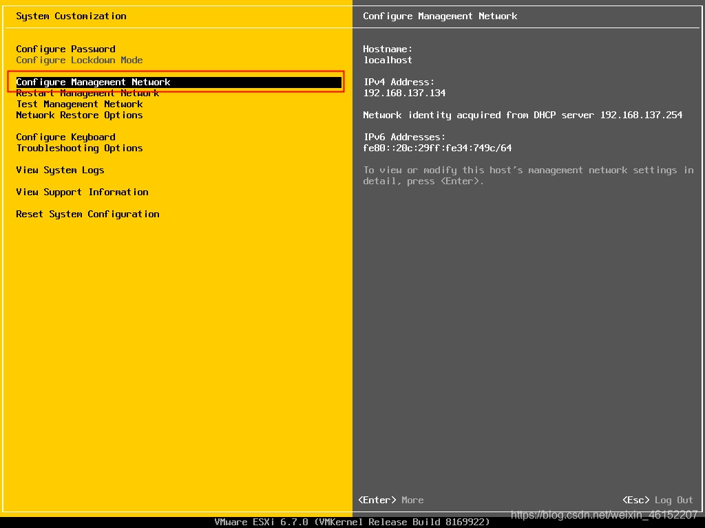705x528 pixels.
Task: Select Configure Keyboard entry
Action: click(65, 137)
